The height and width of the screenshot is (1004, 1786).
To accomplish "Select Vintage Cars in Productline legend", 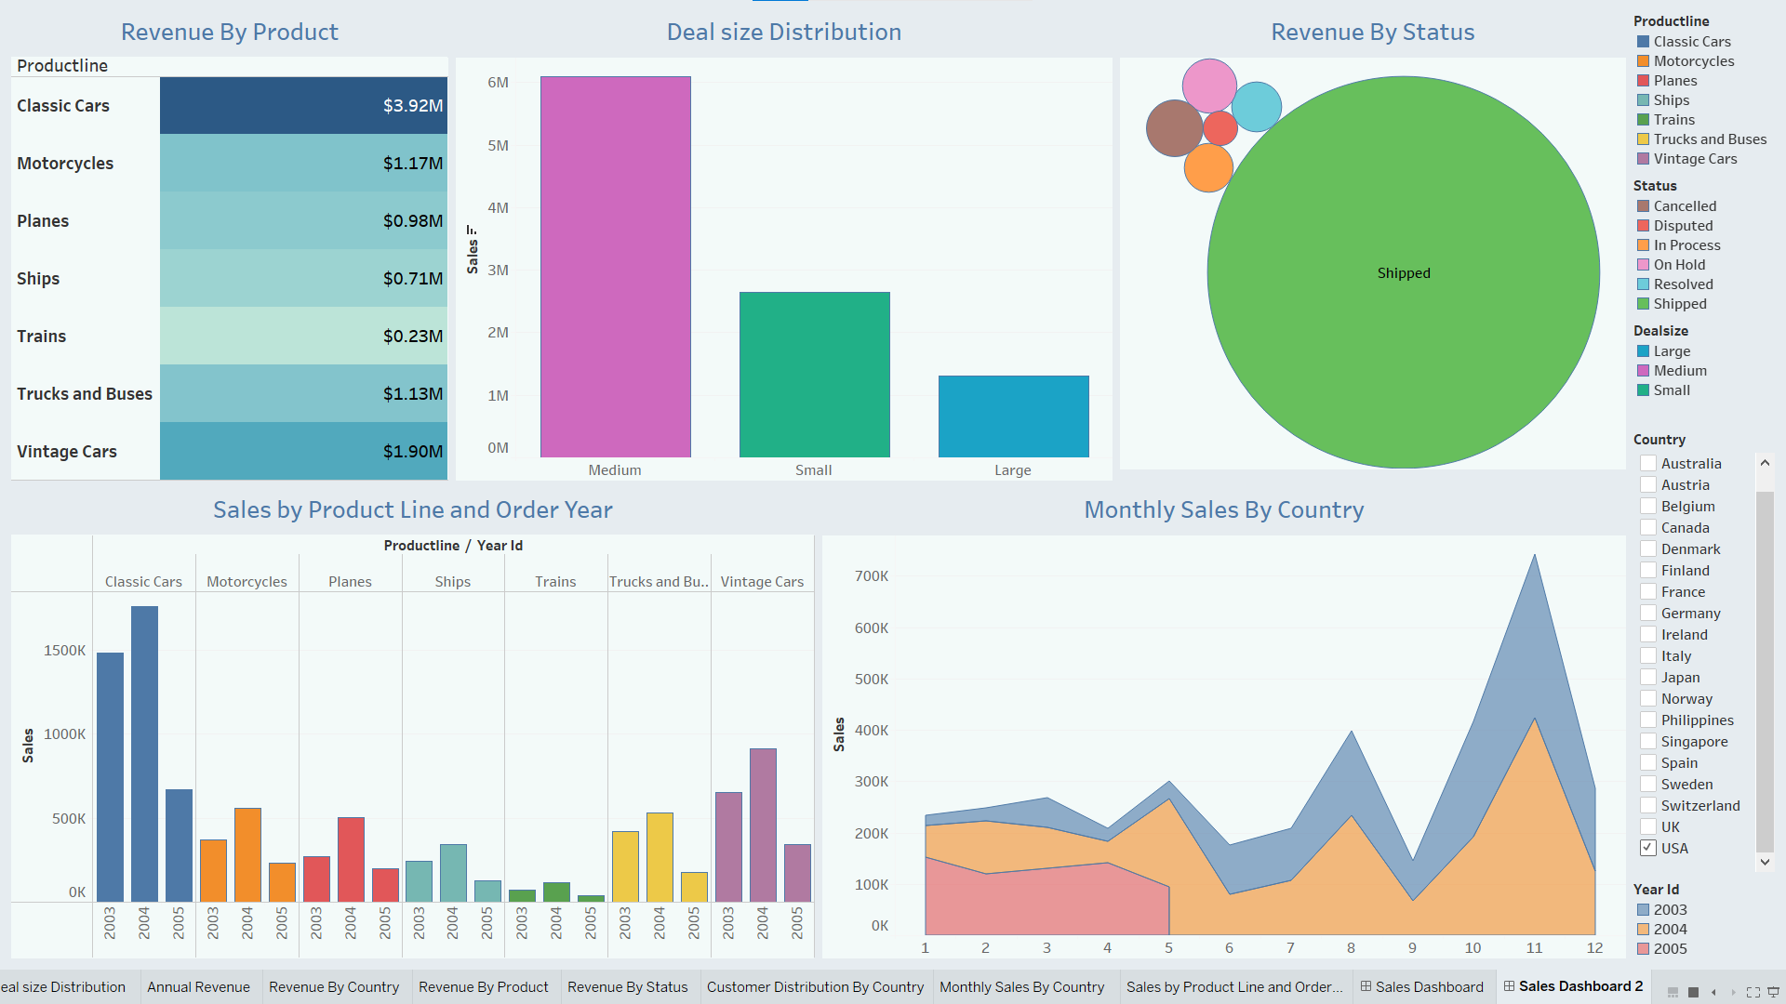I will coord(1694,159).
